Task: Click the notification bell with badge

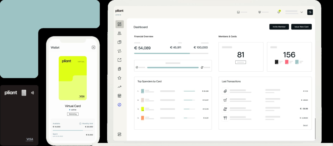Action: 279,12
